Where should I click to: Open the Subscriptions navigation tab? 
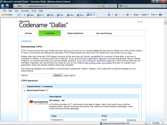pyautogui.click(x=75, y=33)
